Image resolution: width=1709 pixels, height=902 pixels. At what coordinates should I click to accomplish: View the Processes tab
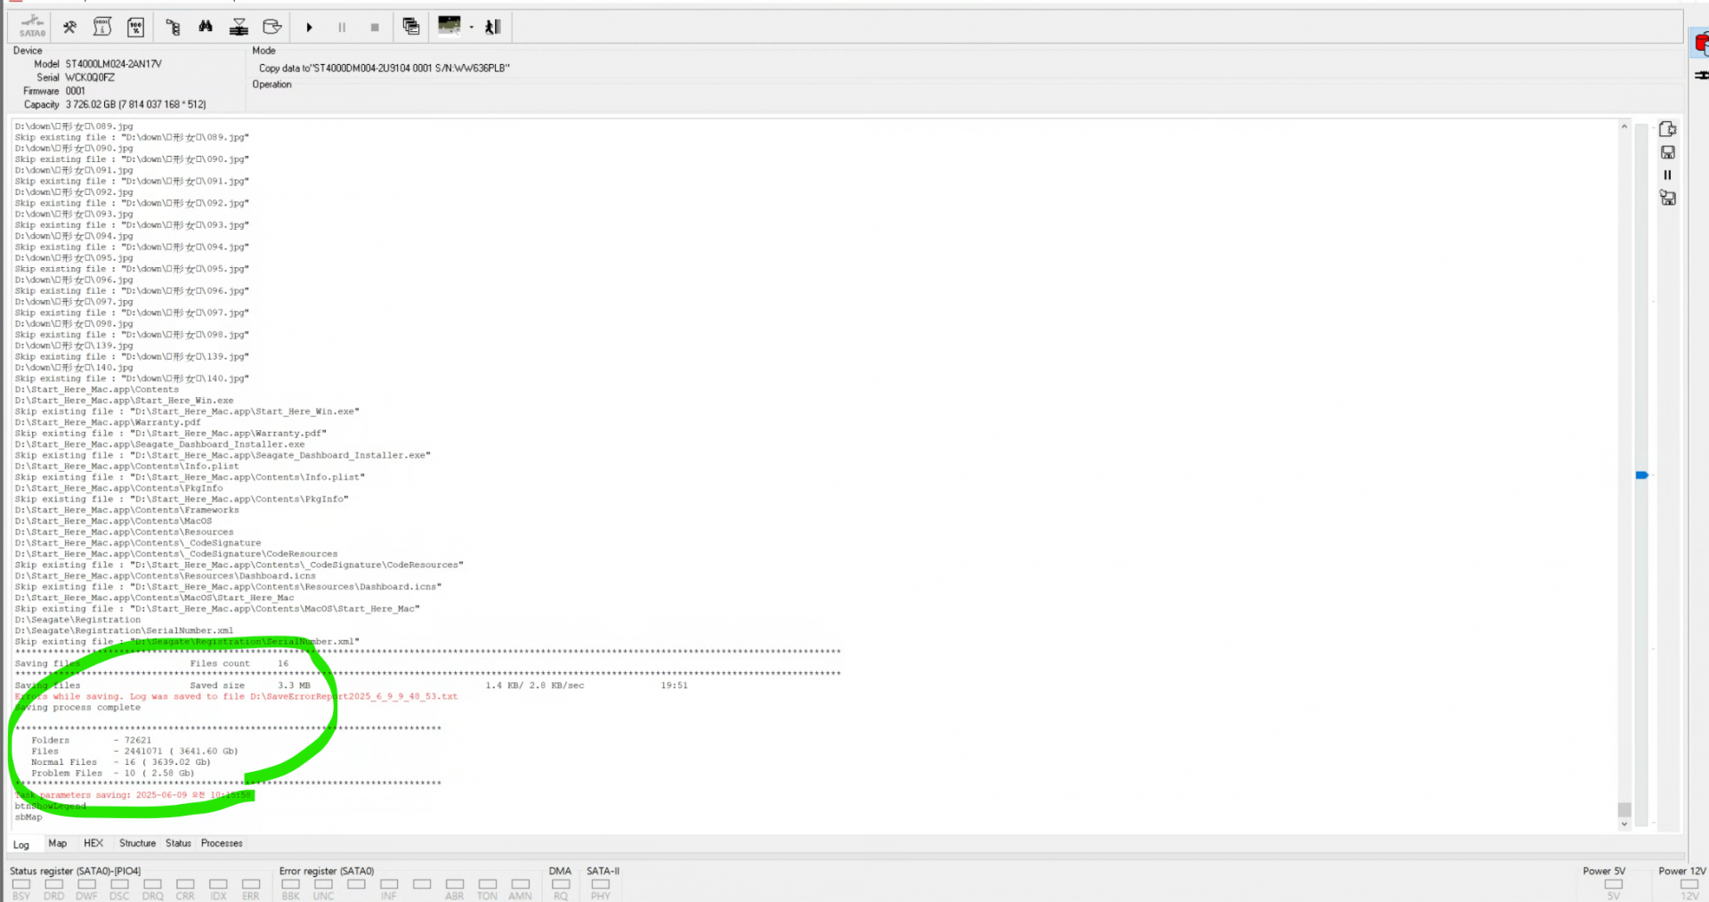222,843
